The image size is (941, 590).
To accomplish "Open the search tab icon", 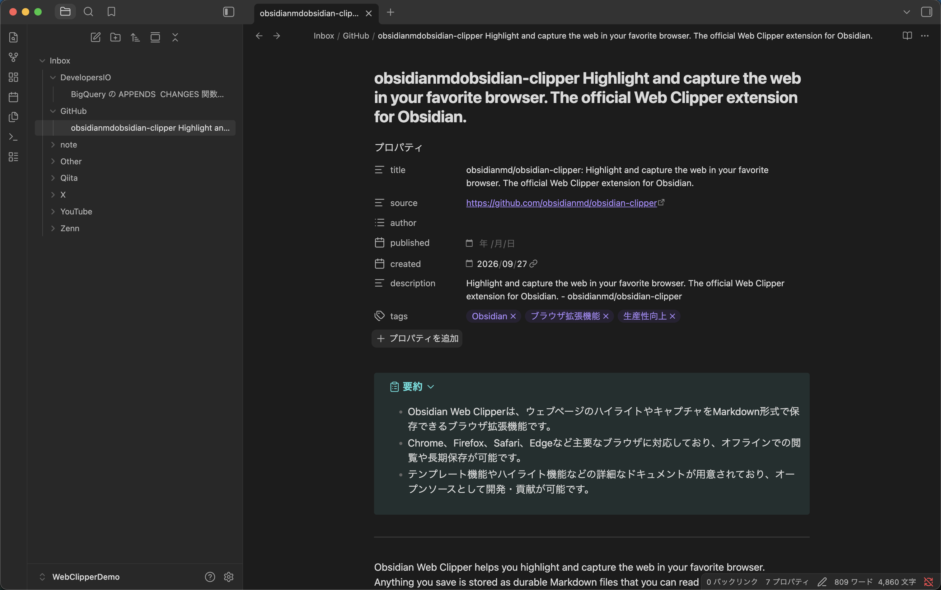I will [x=89, y=12].
